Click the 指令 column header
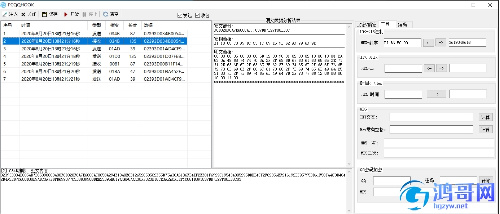The height and width of the screenshot is (214, 500). (x=114, y=25)
